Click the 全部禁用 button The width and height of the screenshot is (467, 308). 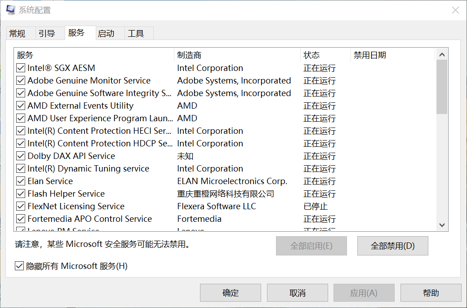click(392, 246)
